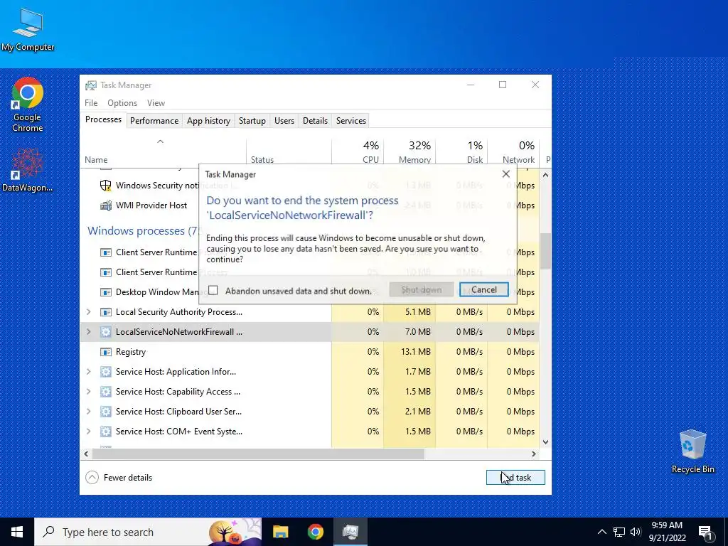Click the horizontal scrollbar thumb
This screenshot has height=546, width=728.
tap(259, 454)
